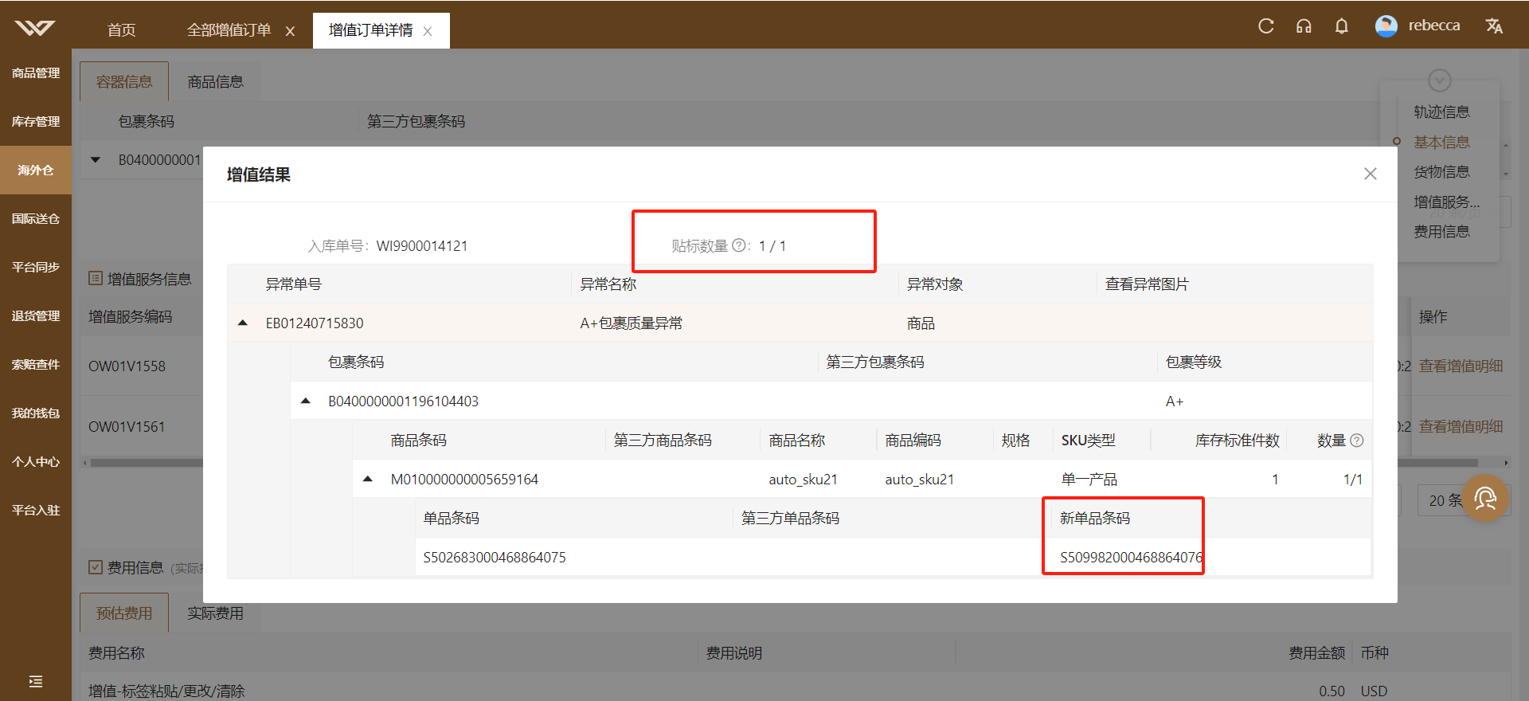Click the 单一产品 SKU type cell
Viewport: 1529px width, 701px height.
[x=1089, y=479]
